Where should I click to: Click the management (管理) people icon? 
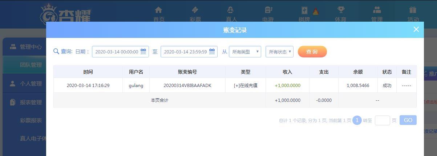coord(377,10)
